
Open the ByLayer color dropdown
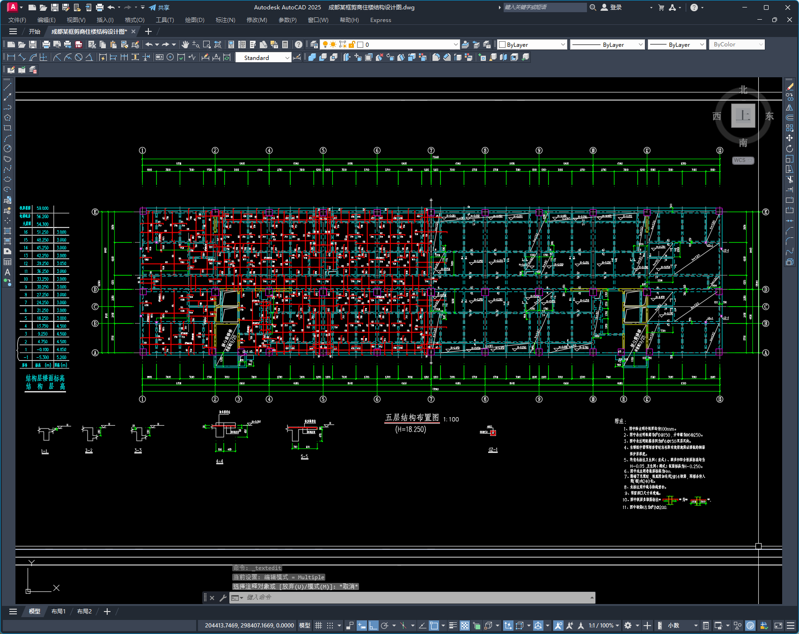(x=563, y=44)
